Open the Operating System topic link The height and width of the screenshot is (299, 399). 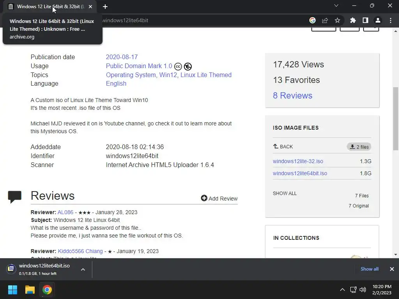coord(131,75)
